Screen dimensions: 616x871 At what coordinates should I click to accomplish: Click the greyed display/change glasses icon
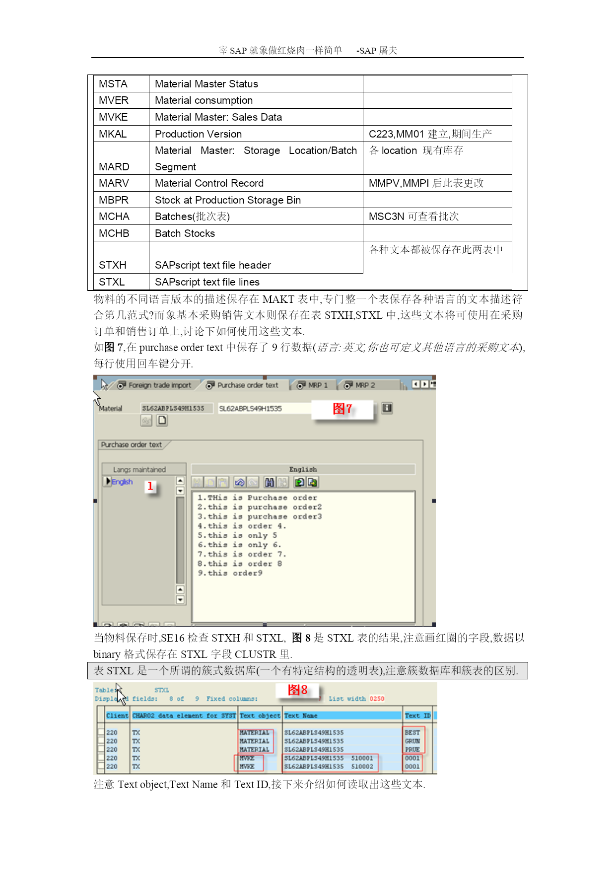tap(146, 421)
